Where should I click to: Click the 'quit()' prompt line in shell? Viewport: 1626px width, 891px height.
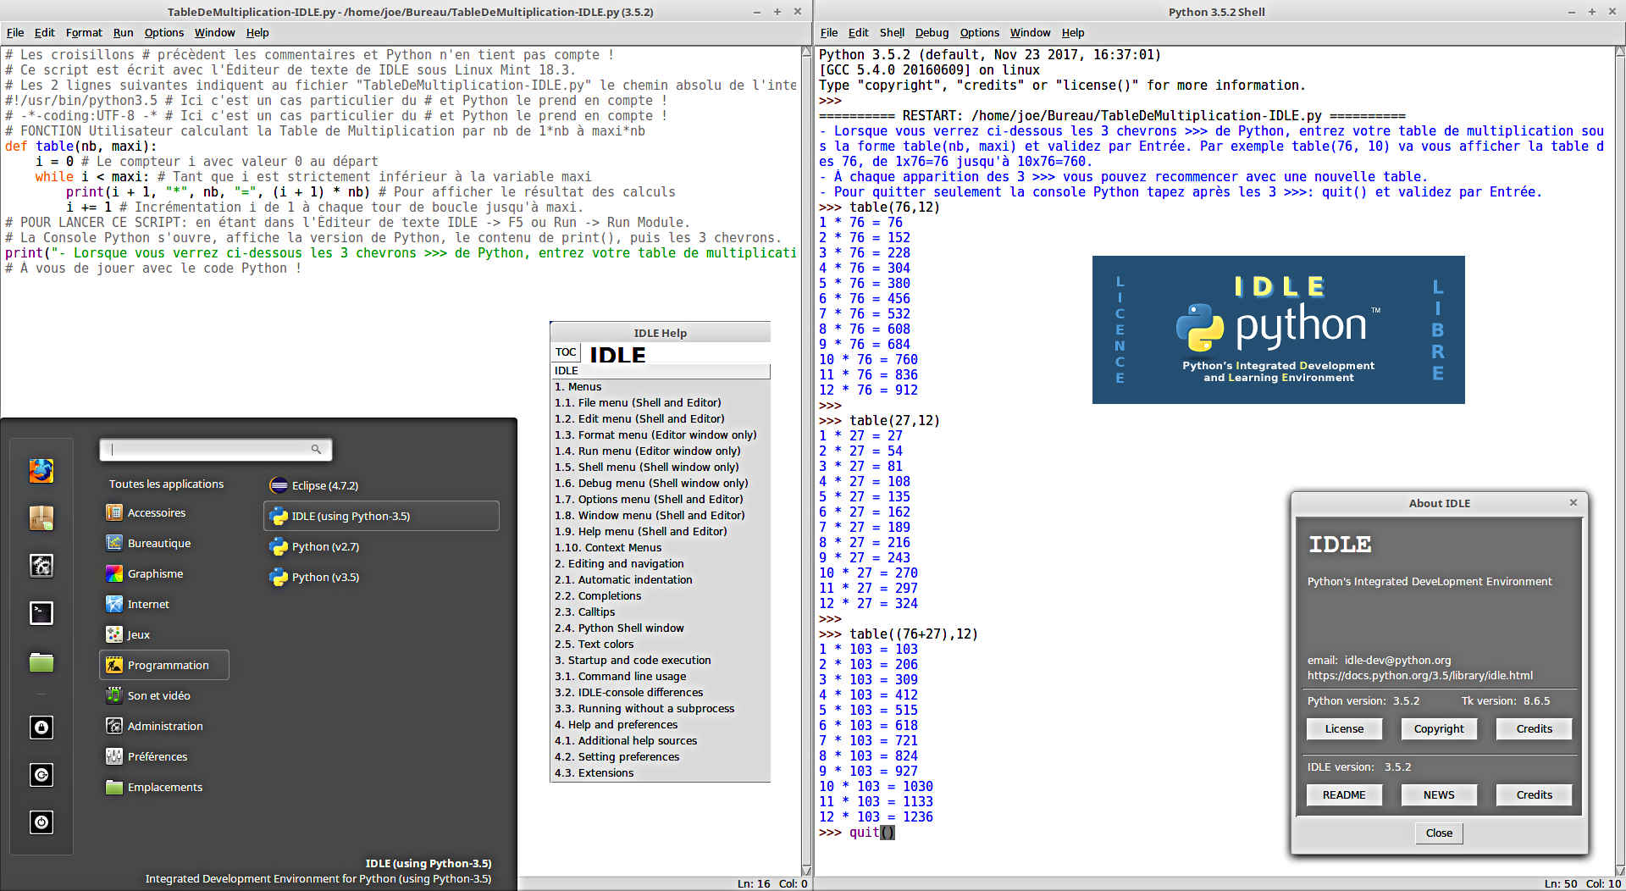[856, 832]
